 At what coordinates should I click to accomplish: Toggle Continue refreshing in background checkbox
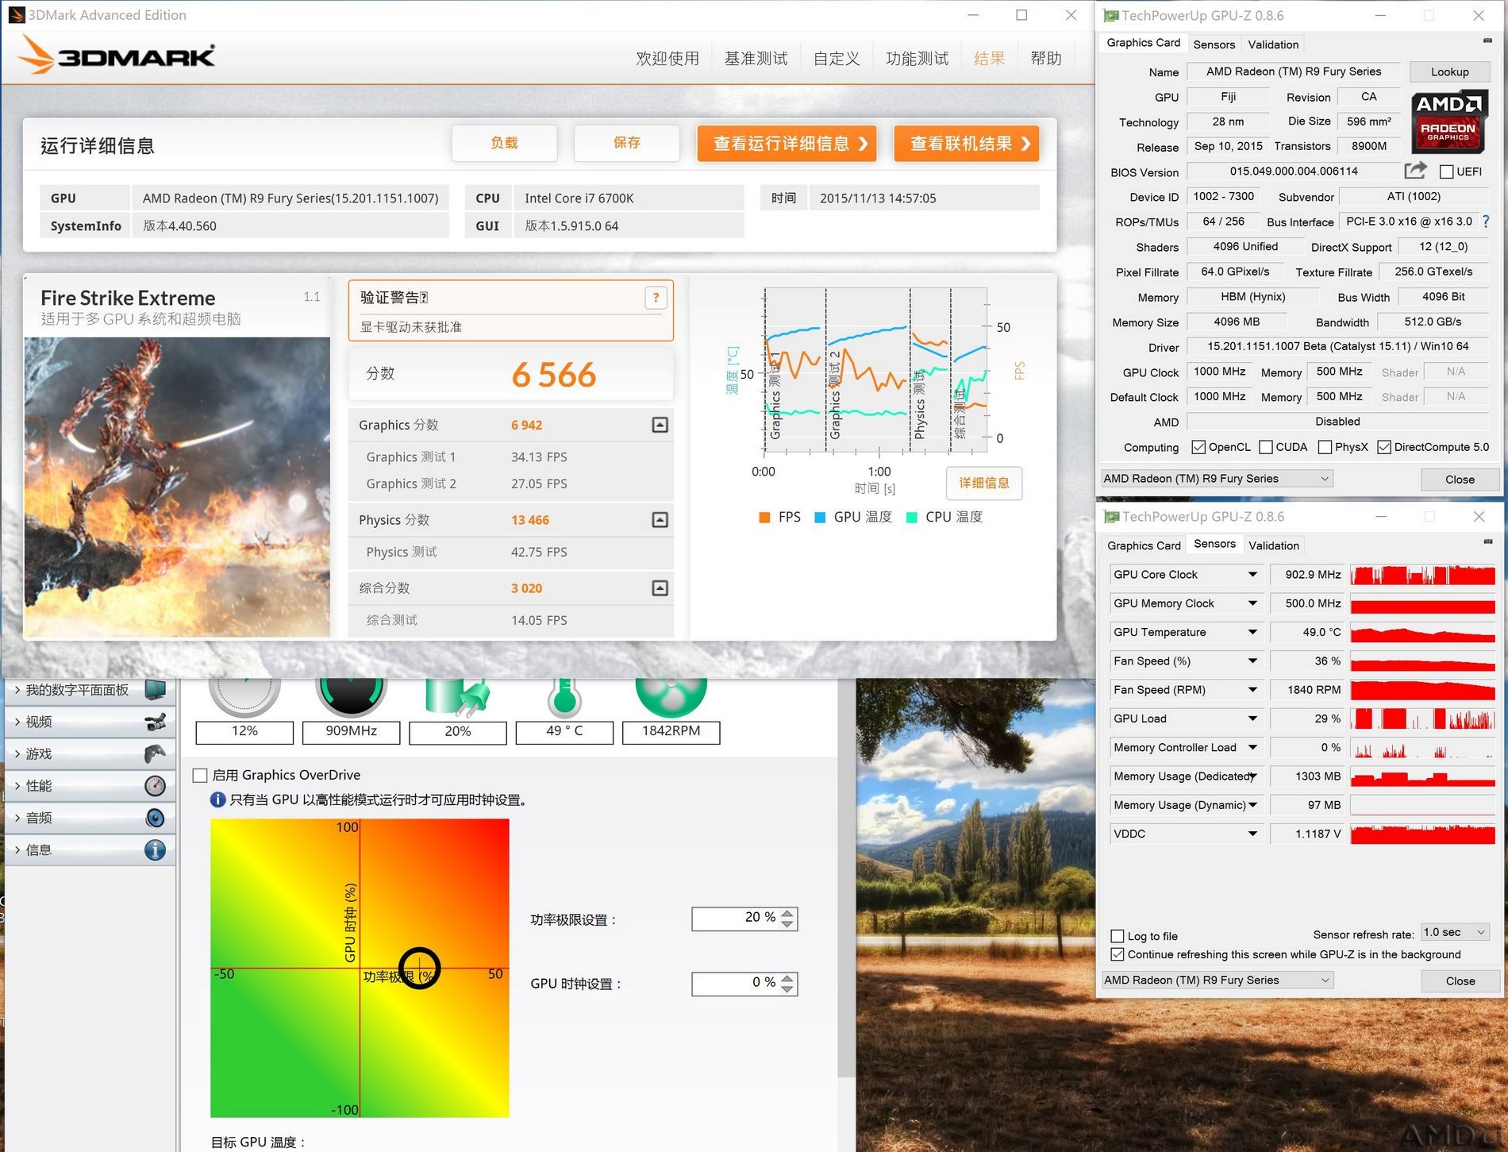pyautogui.click(x=1118, y=954)
